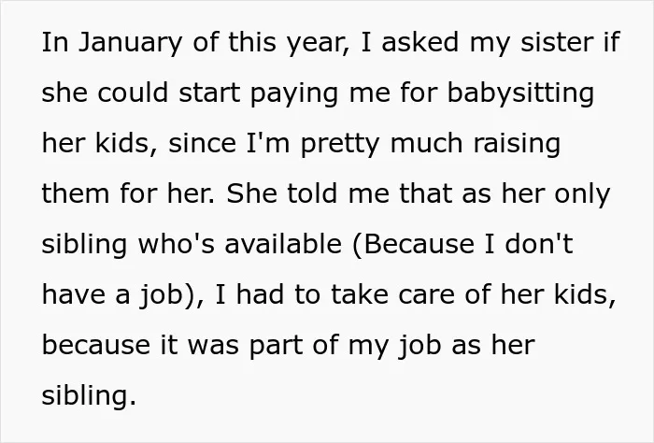Click the final word "sibling." on the last line
Image resolution: width=654 pixels, height=443 pixels.
[89, 396]
